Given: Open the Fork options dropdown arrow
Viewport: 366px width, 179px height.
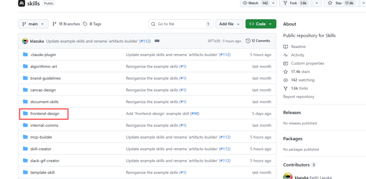Looking at the screenshot, I should 317,3.
